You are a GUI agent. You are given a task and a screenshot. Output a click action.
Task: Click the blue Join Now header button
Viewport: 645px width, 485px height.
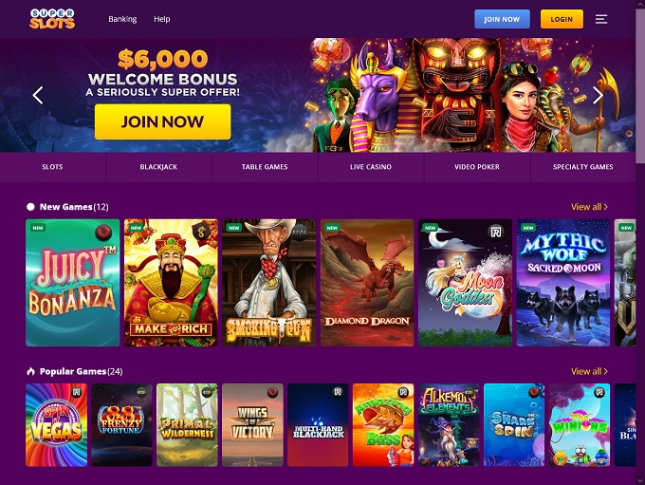502,19
